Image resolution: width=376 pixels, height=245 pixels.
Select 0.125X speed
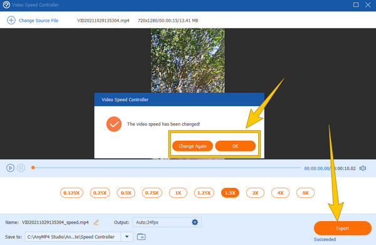tap(71, 193)
